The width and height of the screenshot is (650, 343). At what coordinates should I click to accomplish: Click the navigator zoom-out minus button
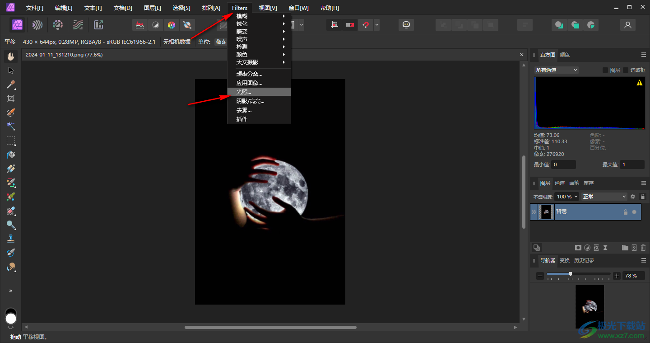tap(540, 276)
